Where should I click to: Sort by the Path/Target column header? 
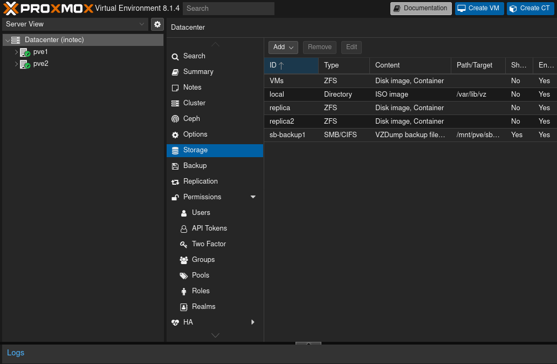(x=478, y=65)
